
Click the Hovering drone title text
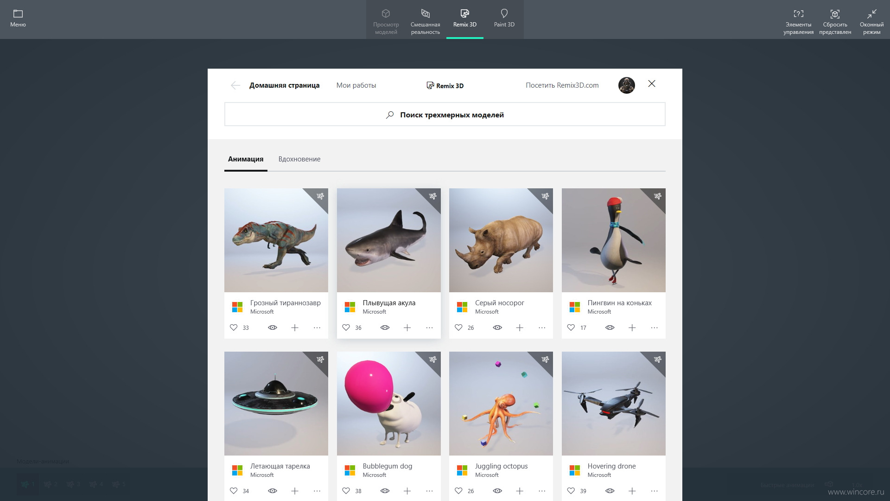tap(612, 466)
